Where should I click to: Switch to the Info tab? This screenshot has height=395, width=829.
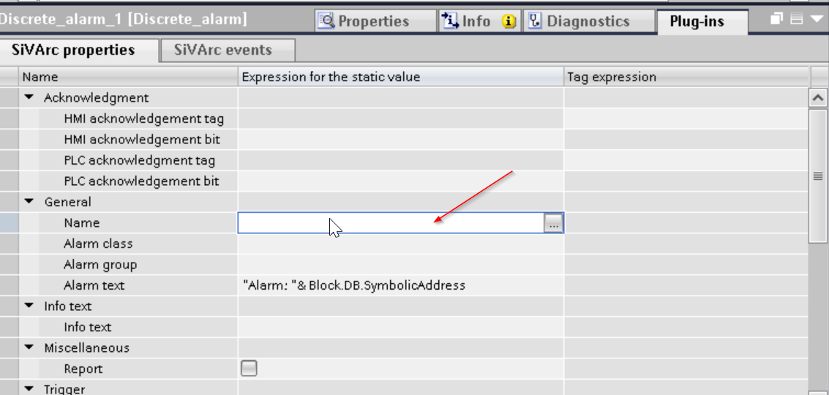click(468, 21)
